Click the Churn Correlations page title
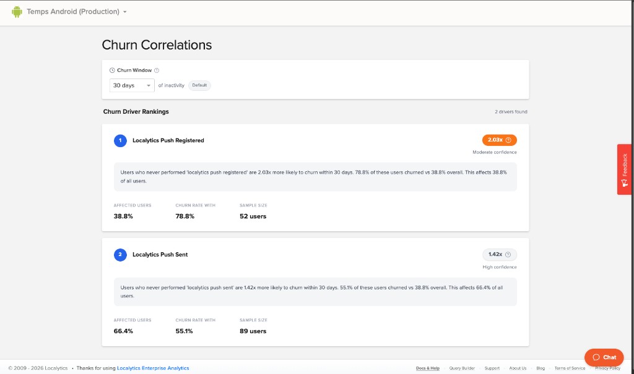Screen dimensions: 634x374 [157, 45]
